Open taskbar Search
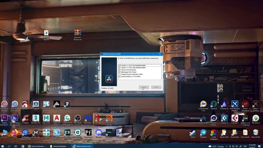Image resolution: width=263 pixels, height=148 pixels. [x=9, y=146]
